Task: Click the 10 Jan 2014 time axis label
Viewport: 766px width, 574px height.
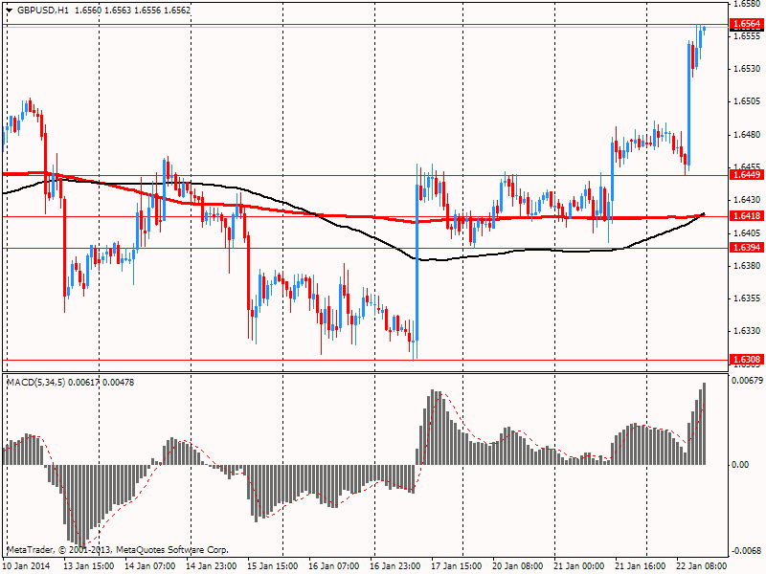Action: [26, 566]
